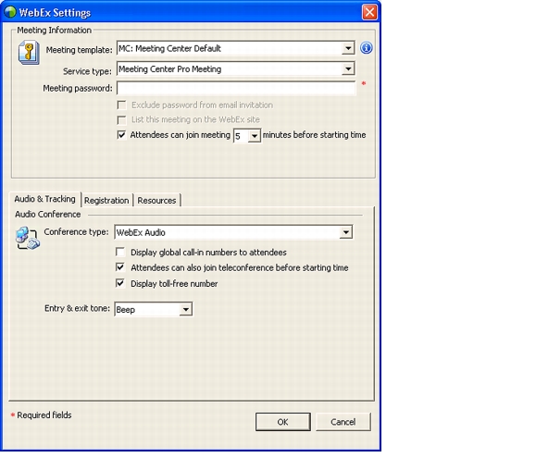Open the minutes-before-start dropdown showing 5
Image resolution: width=536 pixels, height=470 pixels.
click(x=254, y=136)
